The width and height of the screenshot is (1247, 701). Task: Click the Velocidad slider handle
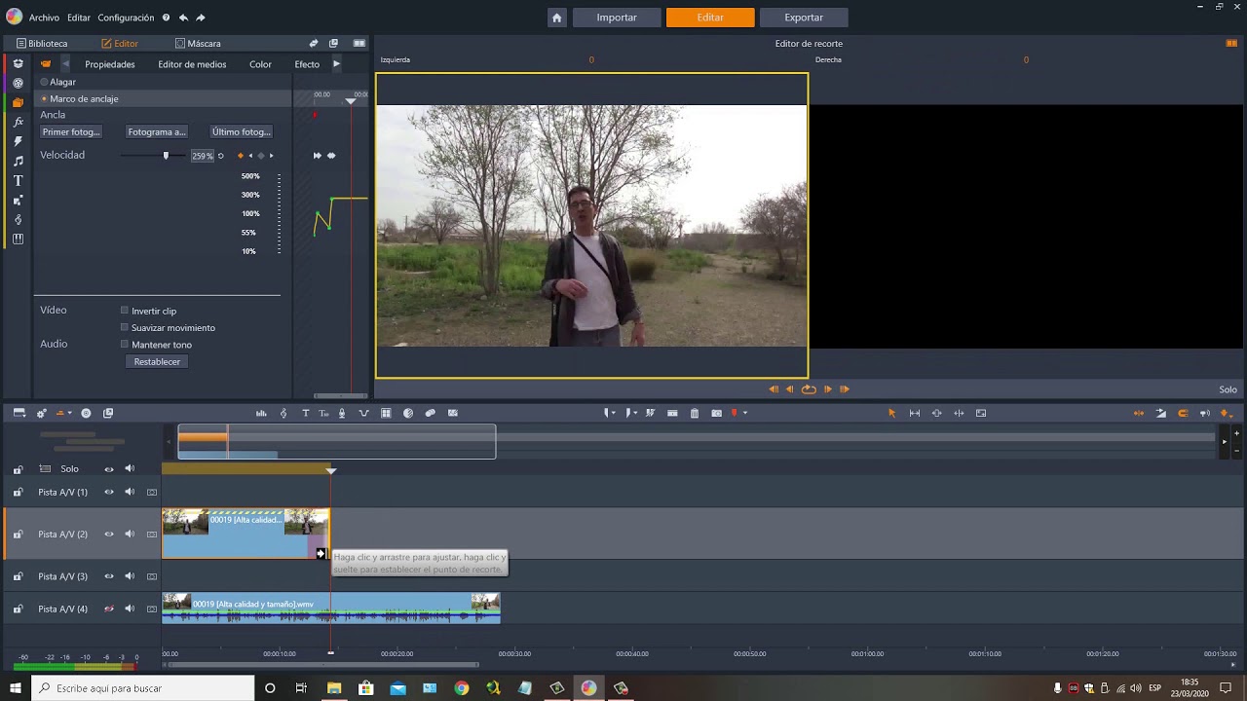(166, 155)
